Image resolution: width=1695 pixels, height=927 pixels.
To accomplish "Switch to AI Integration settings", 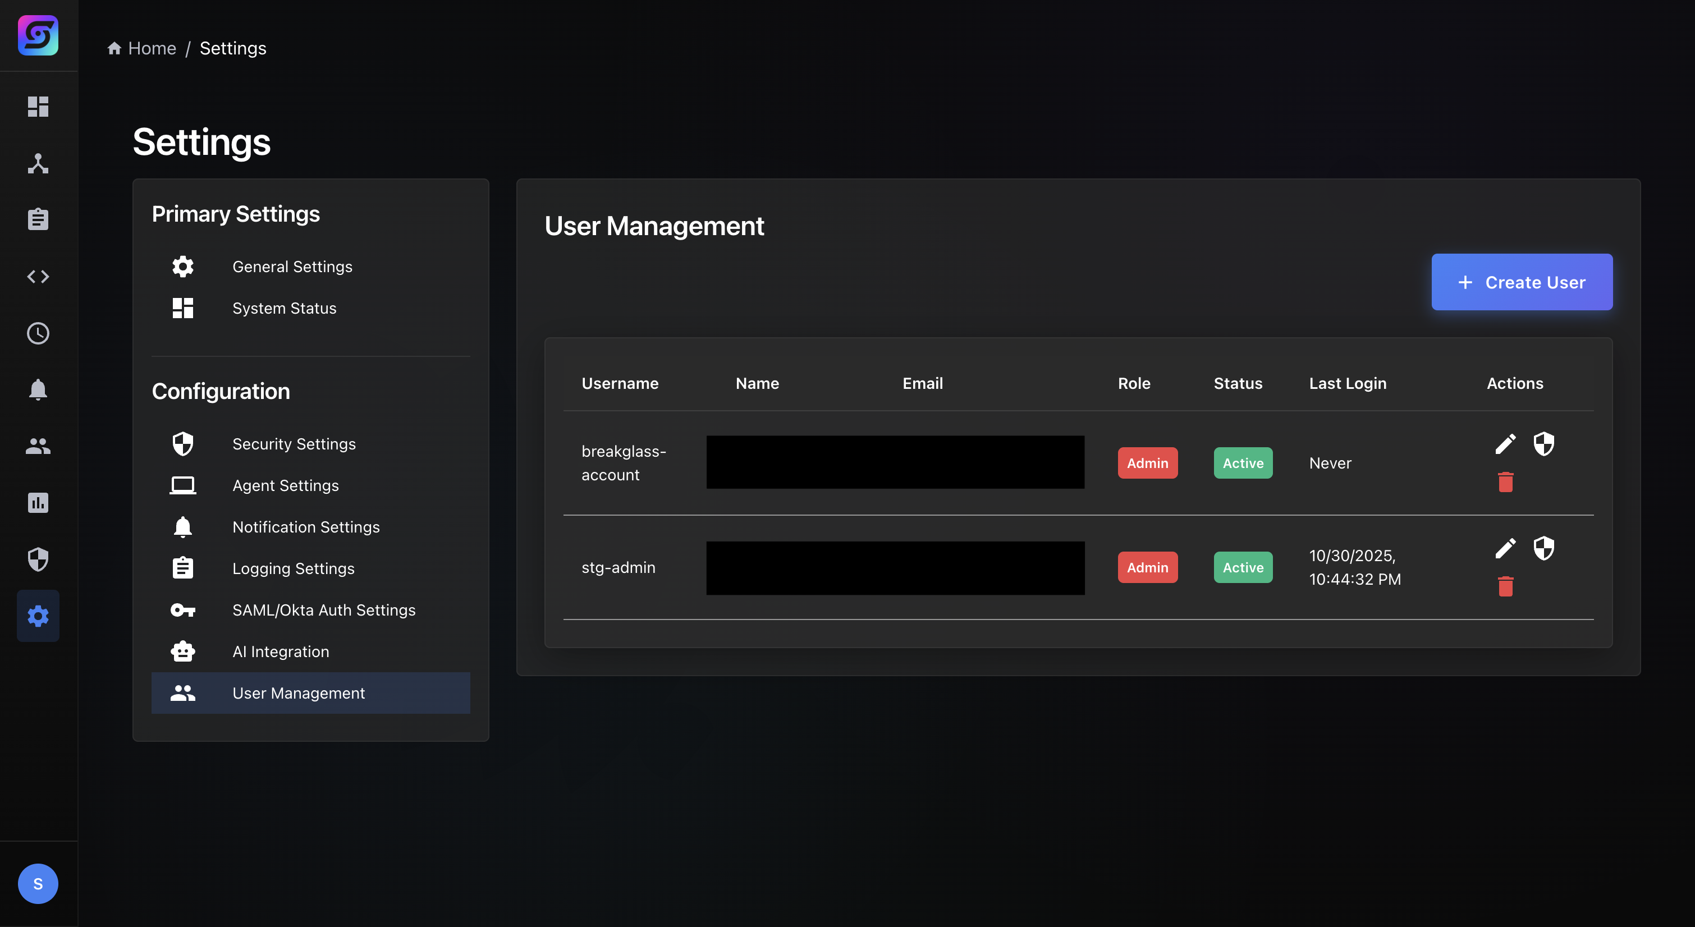I will pos(281,651).
